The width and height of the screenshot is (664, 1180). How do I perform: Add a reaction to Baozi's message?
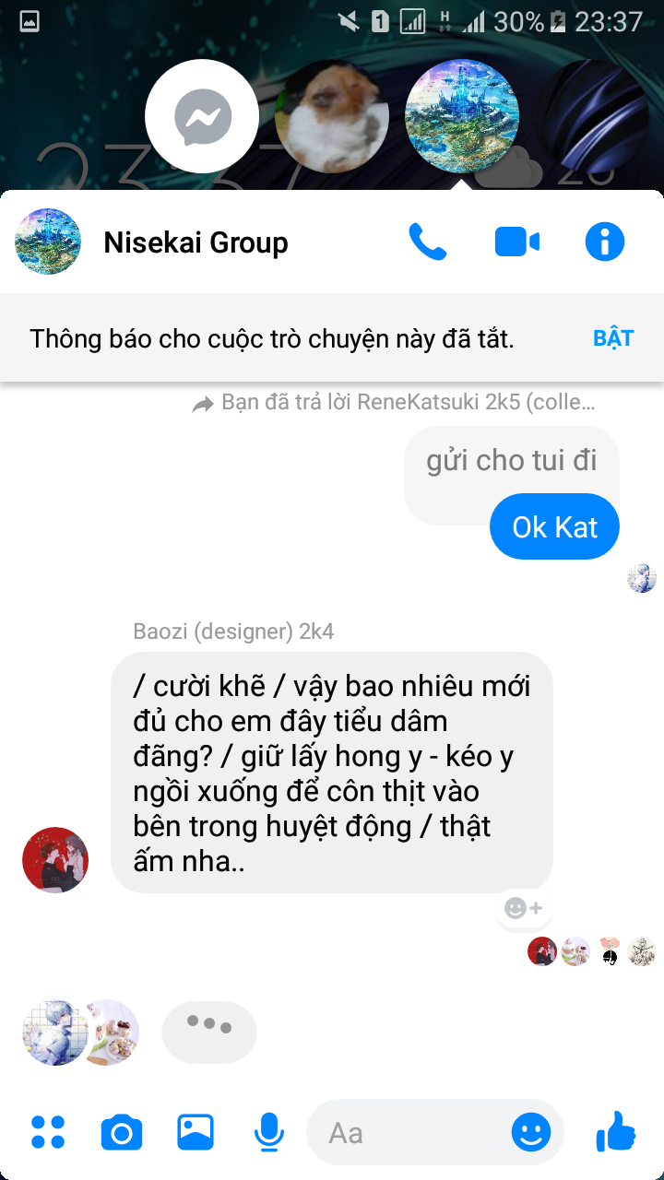click(x=523, y=908)
